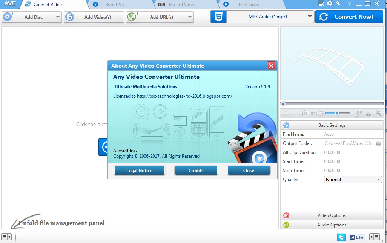Click the Stop Time value field
The image size is (387, 243).
[x=353, y=171]
